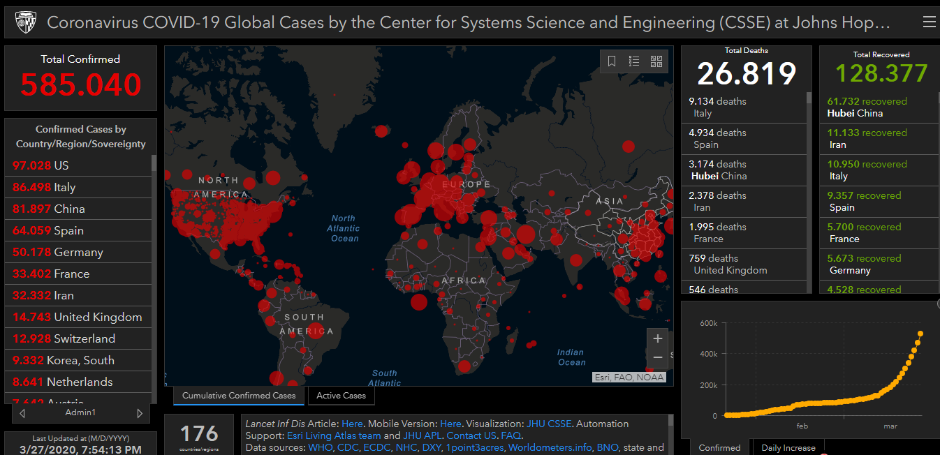Select Netherlands in confirmed cases list
The width and height of the screenshot is (940, 455).
pos(78,382)
